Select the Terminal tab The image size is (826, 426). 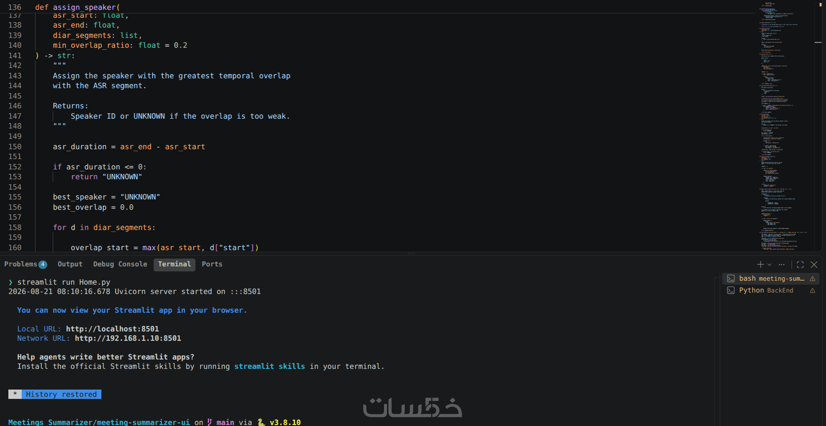(174, 264)
